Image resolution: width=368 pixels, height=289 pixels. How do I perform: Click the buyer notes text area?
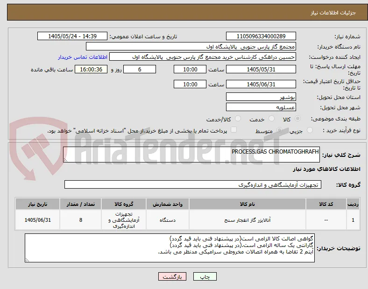click(170, 248)
